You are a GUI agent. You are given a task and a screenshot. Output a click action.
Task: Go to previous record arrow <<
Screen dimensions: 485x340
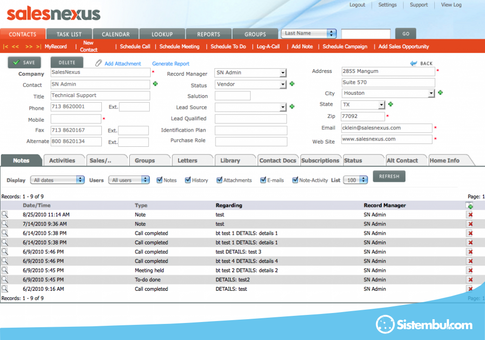click(x=15, y=46)
